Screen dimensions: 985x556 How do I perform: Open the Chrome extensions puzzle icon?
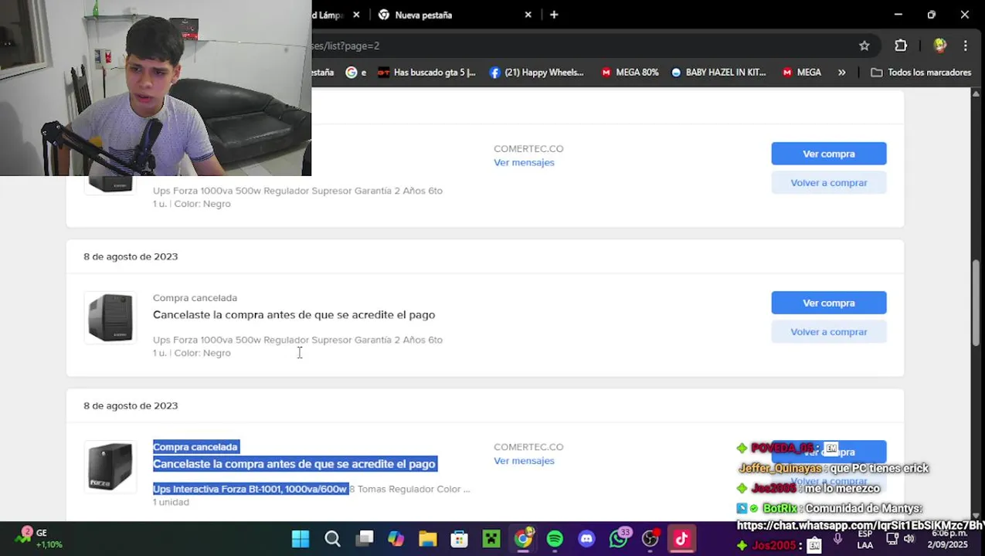coord(901,46)
